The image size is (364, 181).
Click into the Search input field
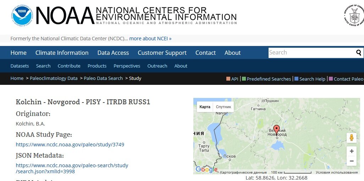pos(312,53)
